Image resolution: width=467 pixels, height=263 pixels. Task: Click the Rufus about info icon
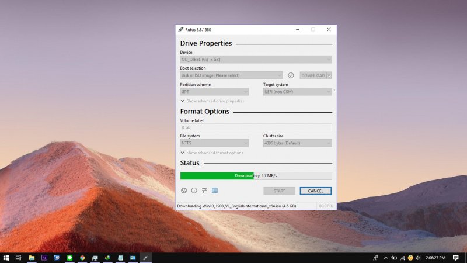pyautogui.click(x=194, y=191)
